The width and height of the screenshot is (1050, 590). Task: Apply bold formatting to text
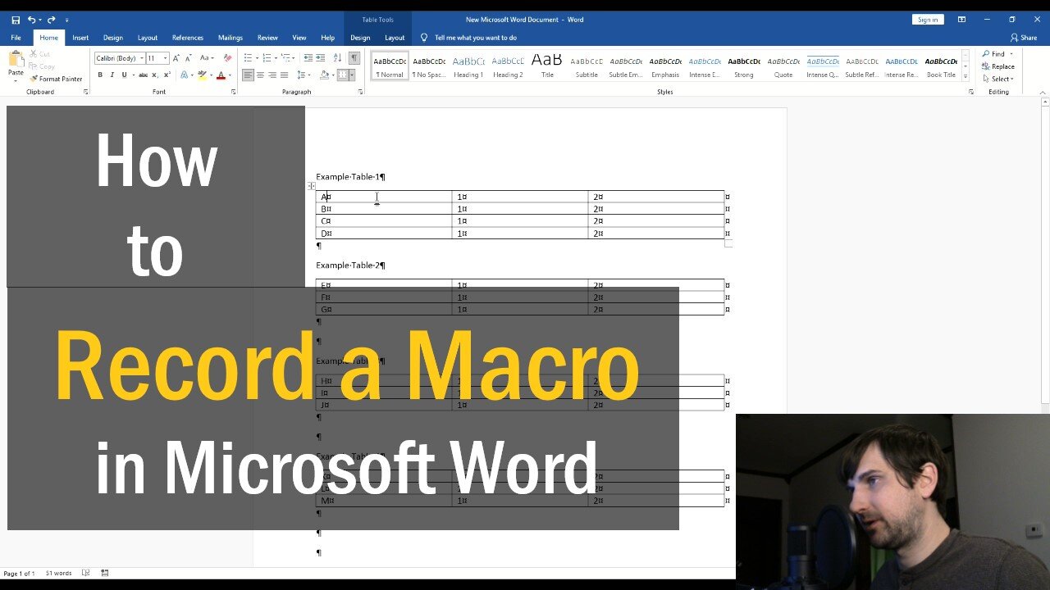tap(100, 75)
